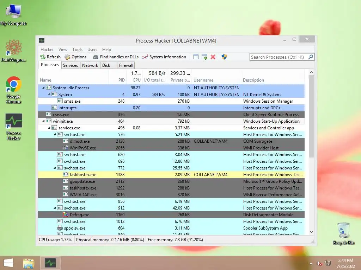Image resolution: width=361 pixels, height=270 pixels.
Task: Open Google Chrome desktop shortcut
Action: (x=14, y=90)
